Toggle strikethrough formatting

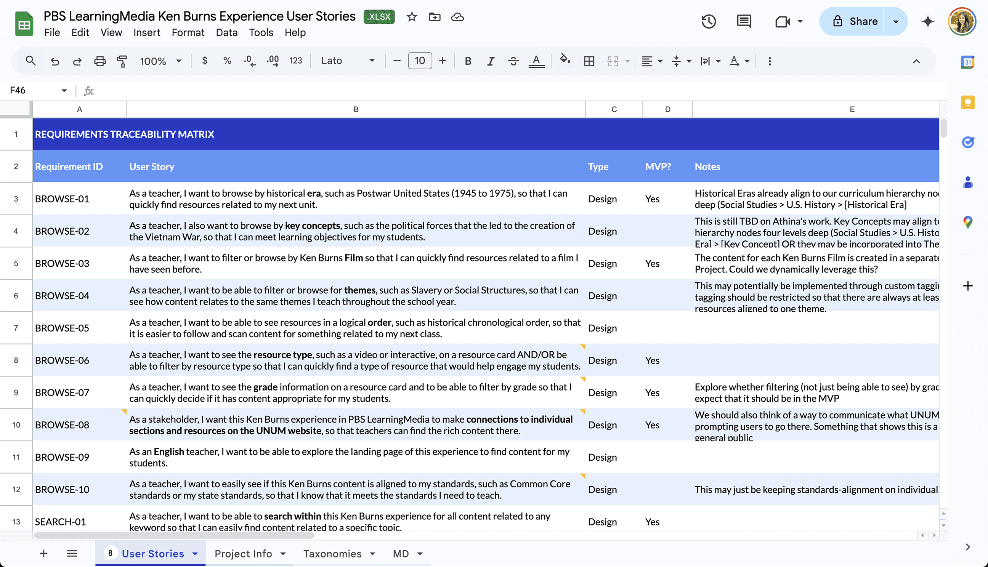click(513, 61)
